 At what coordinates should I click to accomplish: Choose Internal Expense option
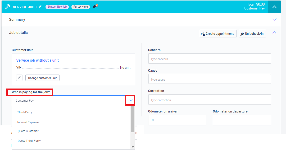pyautogui.click(x=28, y=122)
